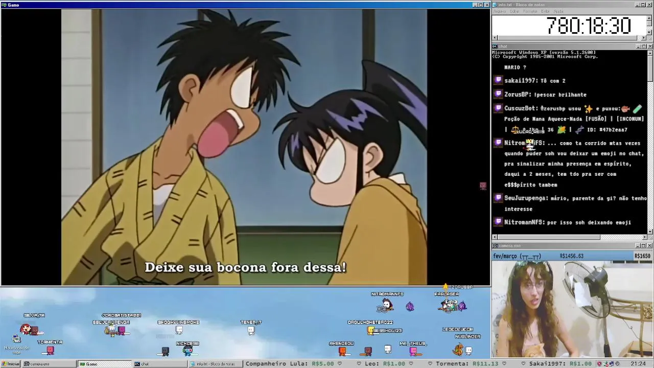The height and width of the screenshot is (368, 654).
Task: Click Notepad horizontal scrollbar left arrow
Action: [495, 38]
